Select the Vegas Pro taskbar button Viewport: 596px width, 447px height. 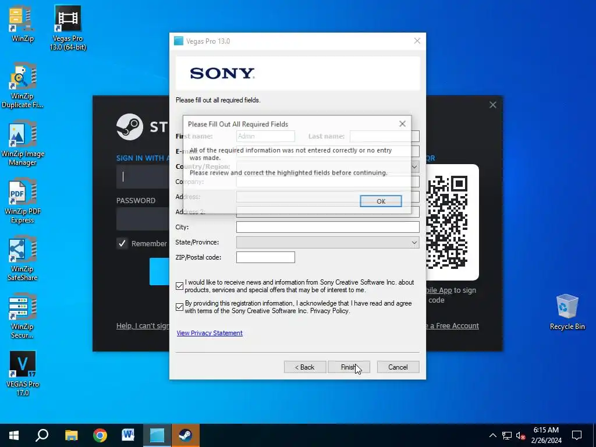[157, 435]
